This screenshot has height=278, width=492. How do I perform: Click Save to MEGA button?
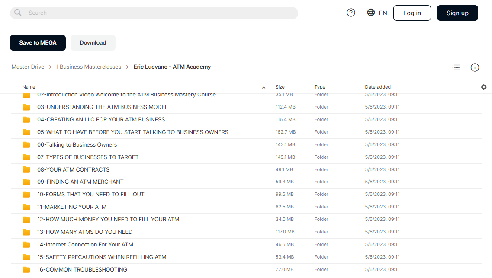pos(38,43)
